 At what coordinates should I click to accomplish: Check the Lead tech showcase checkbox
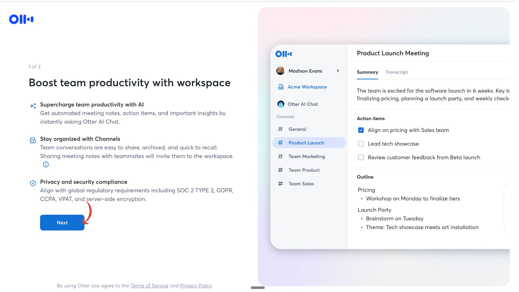pyautogui.click(x=361, y=144)
